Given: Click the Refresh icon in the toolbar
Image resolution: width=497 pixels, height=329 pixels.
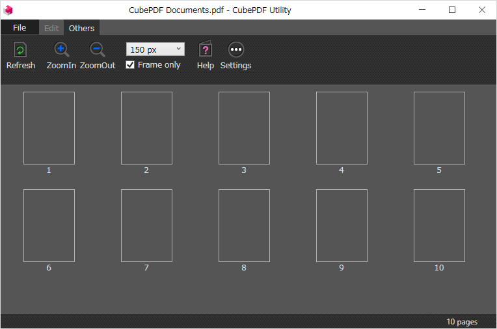Looking at the screenshot, I should pyautogui.click(x=20, y=50).
